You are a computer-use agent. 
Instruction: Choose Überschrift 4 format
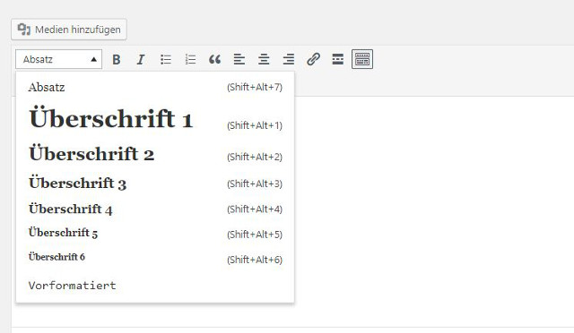155,209
